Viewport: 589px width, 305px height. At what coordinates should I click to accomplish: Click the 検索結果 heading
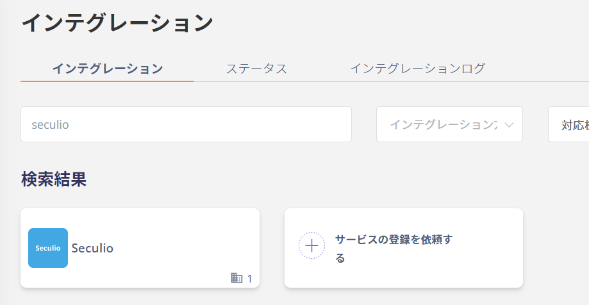(54, 179)
